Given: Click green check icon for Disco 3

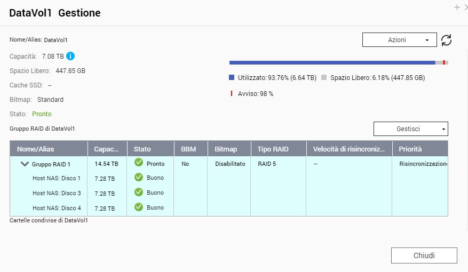Looking at the screenshot, I should 139,192.
